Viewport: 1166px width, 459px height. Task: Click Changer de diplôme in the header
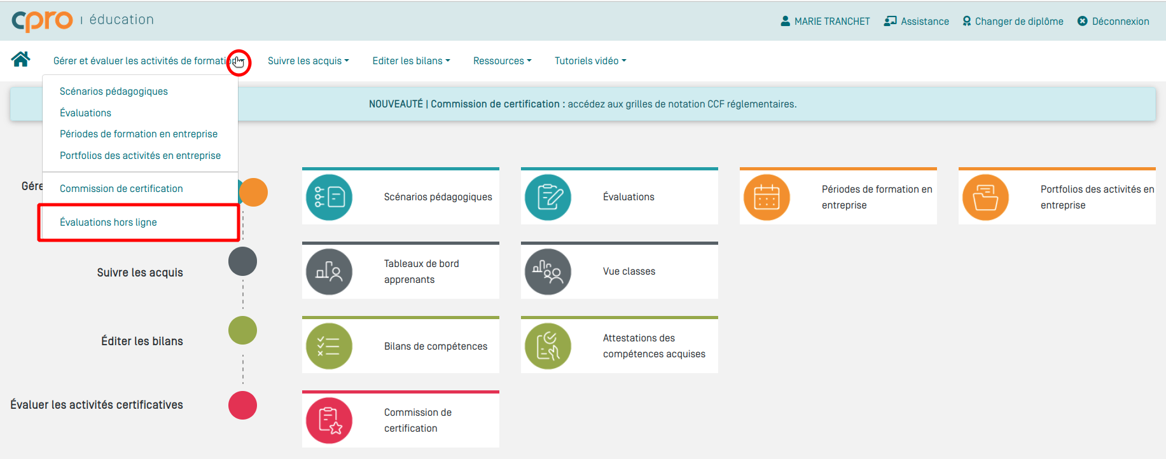tap(1013, 22)
